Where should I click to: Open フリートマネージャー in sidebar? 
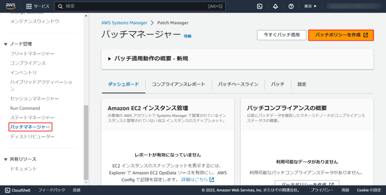click(x=32, y=53)
